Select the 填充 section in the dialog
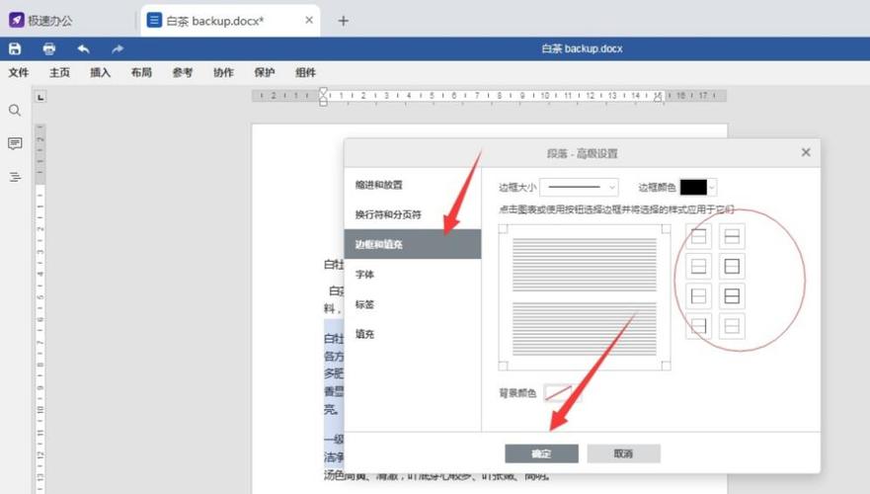 412,334
